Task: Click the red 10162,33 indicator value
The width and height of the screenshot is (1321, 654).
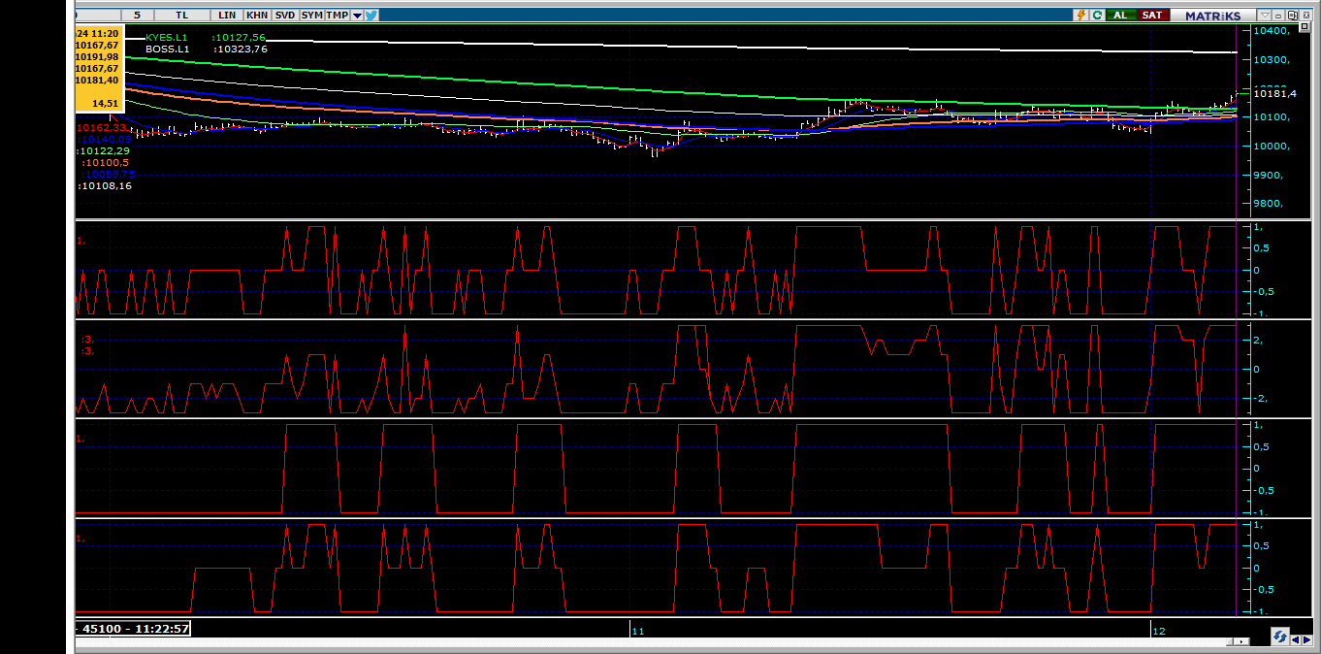Action: click(101, 128)
